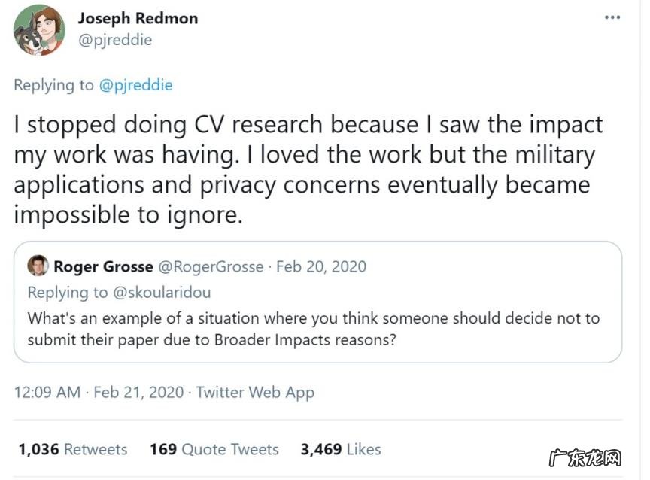Click the @RogerGrosse handle

click(x=209, y=266)
